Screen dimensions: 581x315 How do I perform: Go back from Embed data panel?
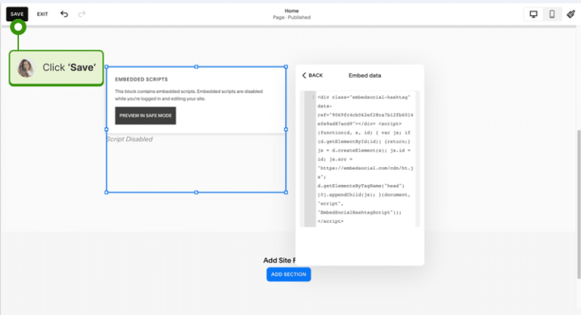pyautogui.click(x=312, y=76)
